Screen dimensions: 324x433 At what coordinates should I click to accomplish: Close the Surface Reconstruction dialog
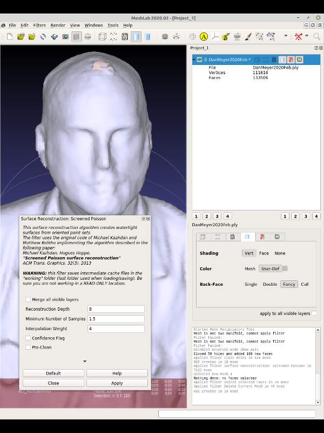53,383
